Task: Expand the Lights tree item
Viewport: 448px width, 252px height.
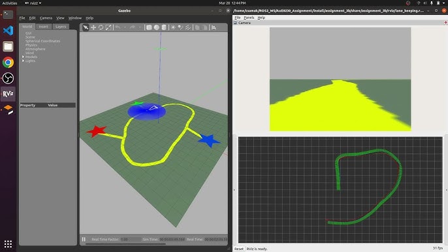Action: (23, 61)
